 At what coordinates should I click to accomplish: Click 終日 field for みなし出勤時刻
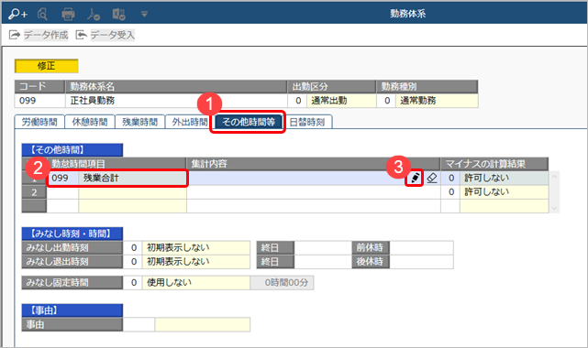coord(323,247)
